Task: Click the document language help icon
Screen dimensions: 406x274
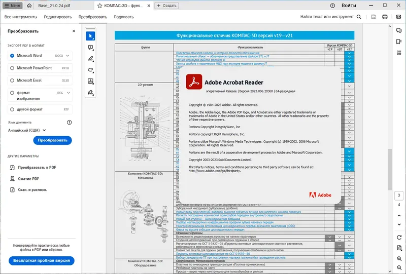Action: (x=69, y=122)
